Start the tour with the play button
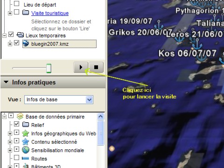Image resolution: width=224 pixels, height=168 pixels. click(x=81, y=67)
